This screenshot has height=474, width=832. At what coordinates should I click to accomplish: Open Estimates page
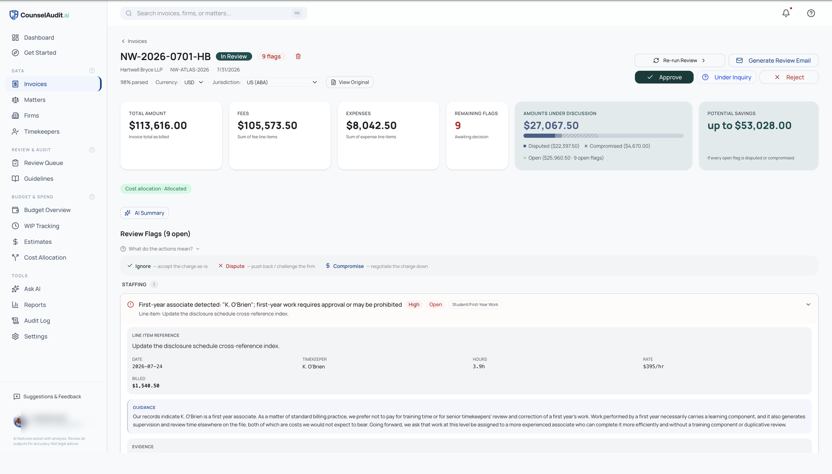(x=53, y=242)
